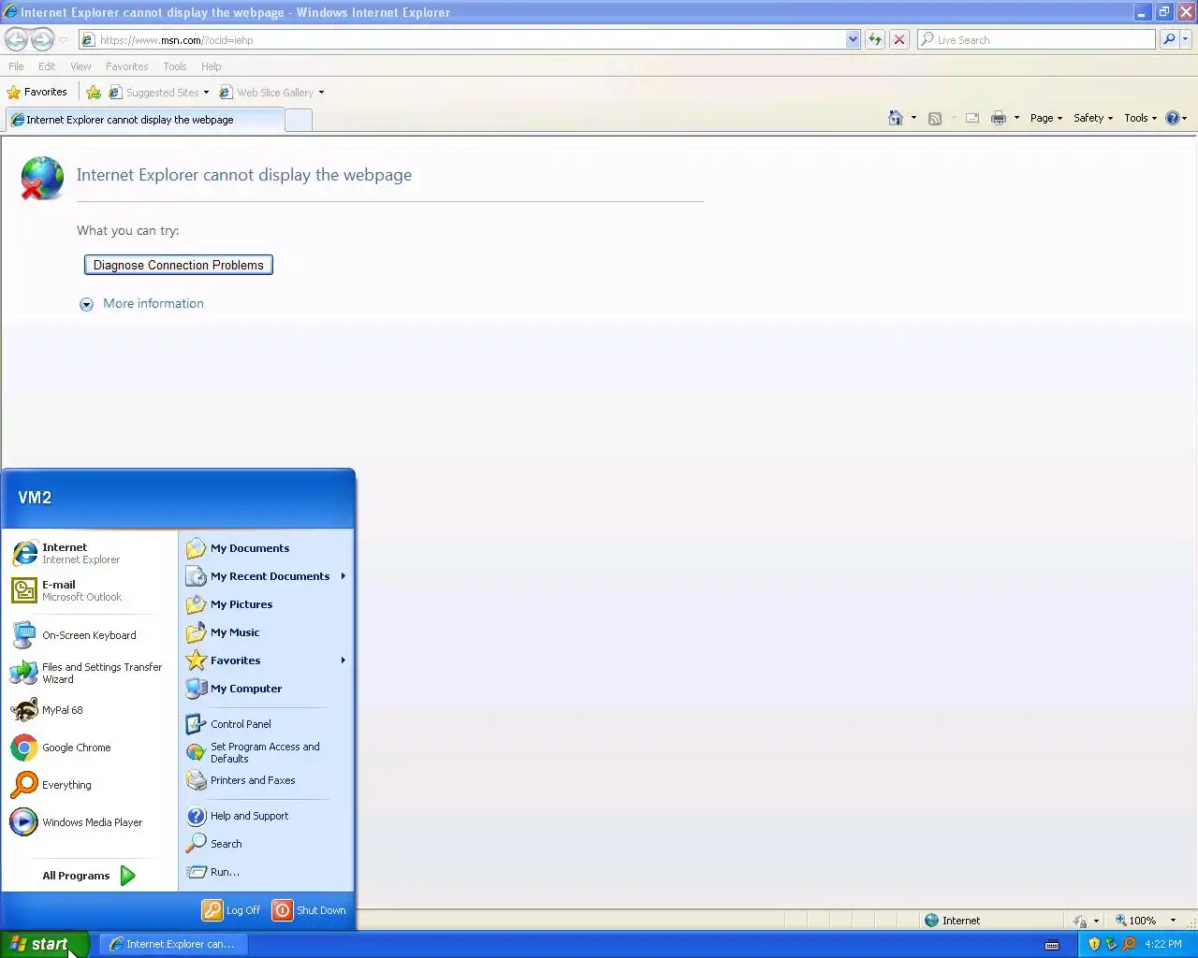Open the Run dialog
Image resolution: width=1198 pixels, height=958 pixels.
pos(267,872)
